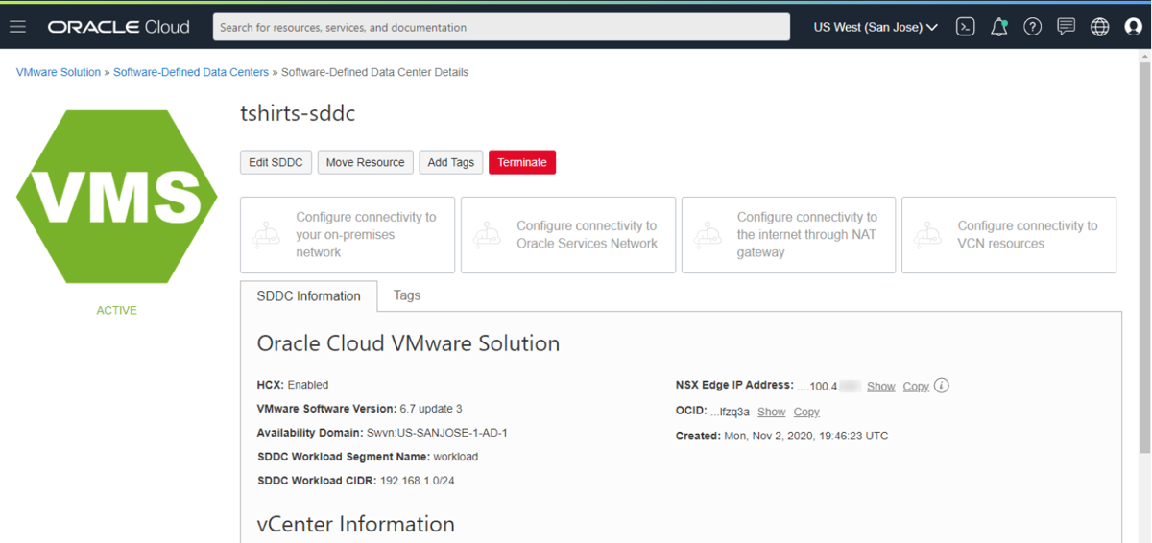Viewport: 1152px width, 543px height.
Task: Click the green VMS hexagon logo
Action: (117, 197)
